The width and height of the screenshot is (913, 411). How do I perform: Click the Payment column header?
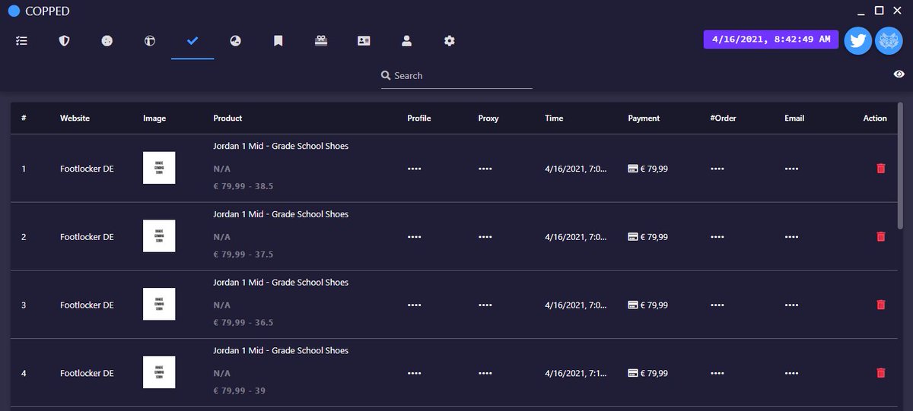click(644, 119)
